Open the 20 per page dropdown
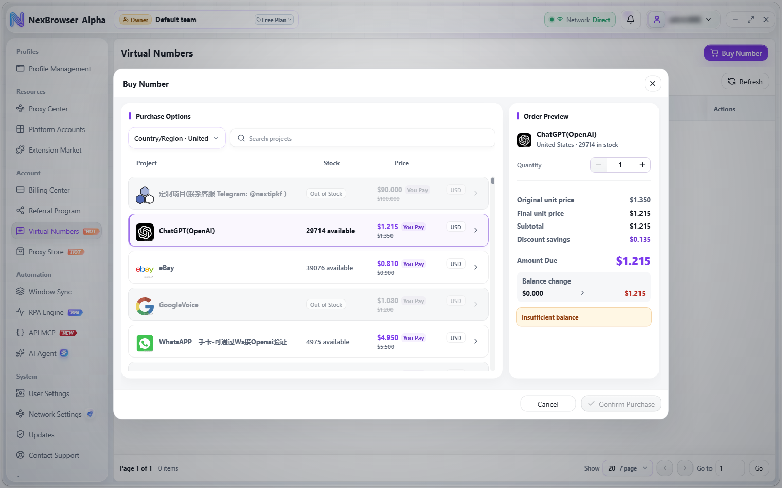 (628, 468)
